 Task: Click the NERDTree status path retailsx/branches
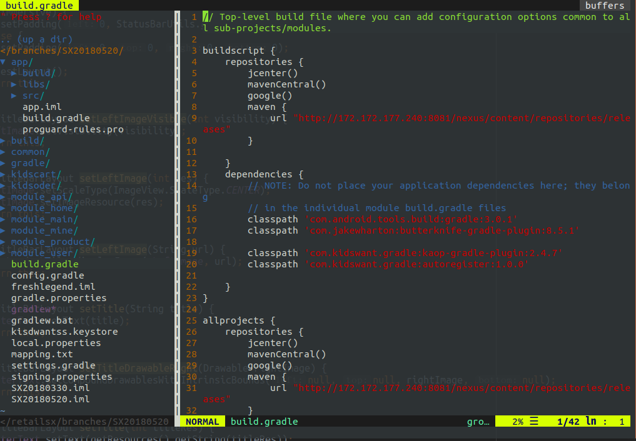(x=84, y=422)
